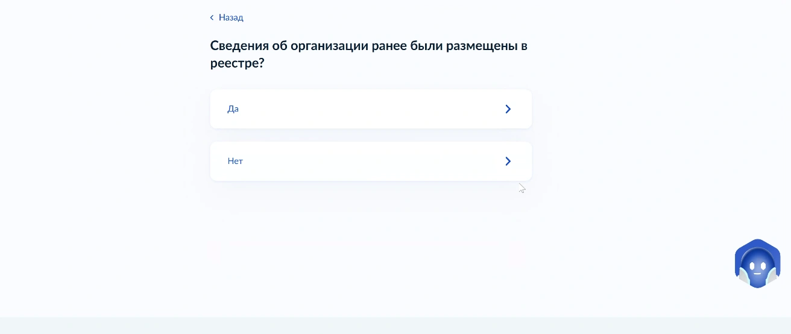Select the Нет answer option

tap(370, 161)
